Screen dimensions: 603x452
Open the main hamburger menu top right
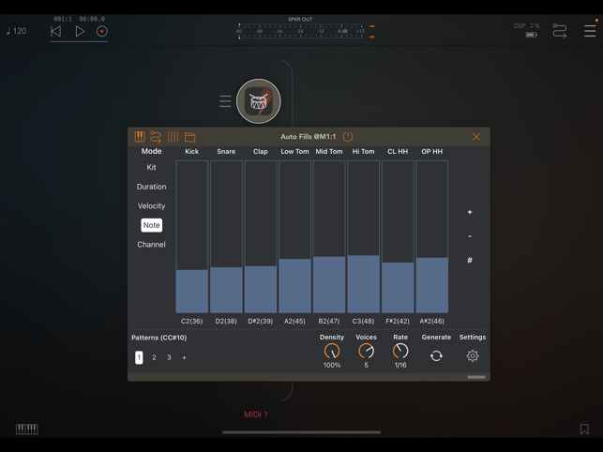(590, 31)
